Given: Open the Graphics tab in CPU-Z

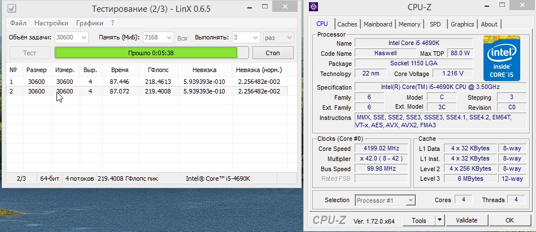Looking at the screenshot, I should tap(462, 24).
